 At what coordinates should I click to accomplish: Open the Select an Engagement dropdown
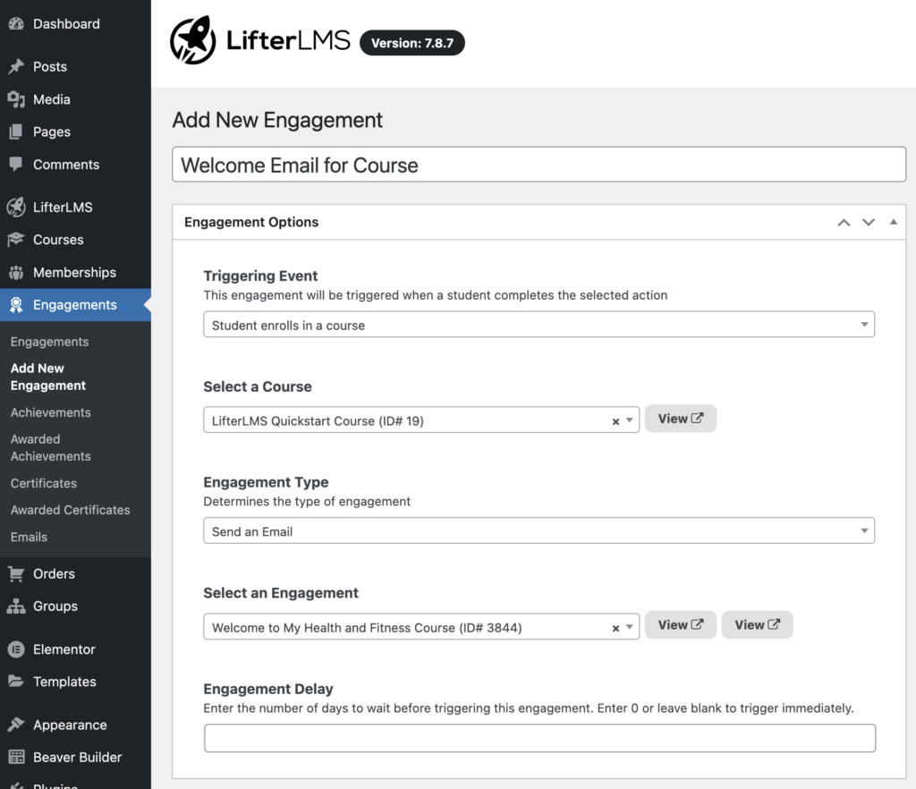coord(421,627)
